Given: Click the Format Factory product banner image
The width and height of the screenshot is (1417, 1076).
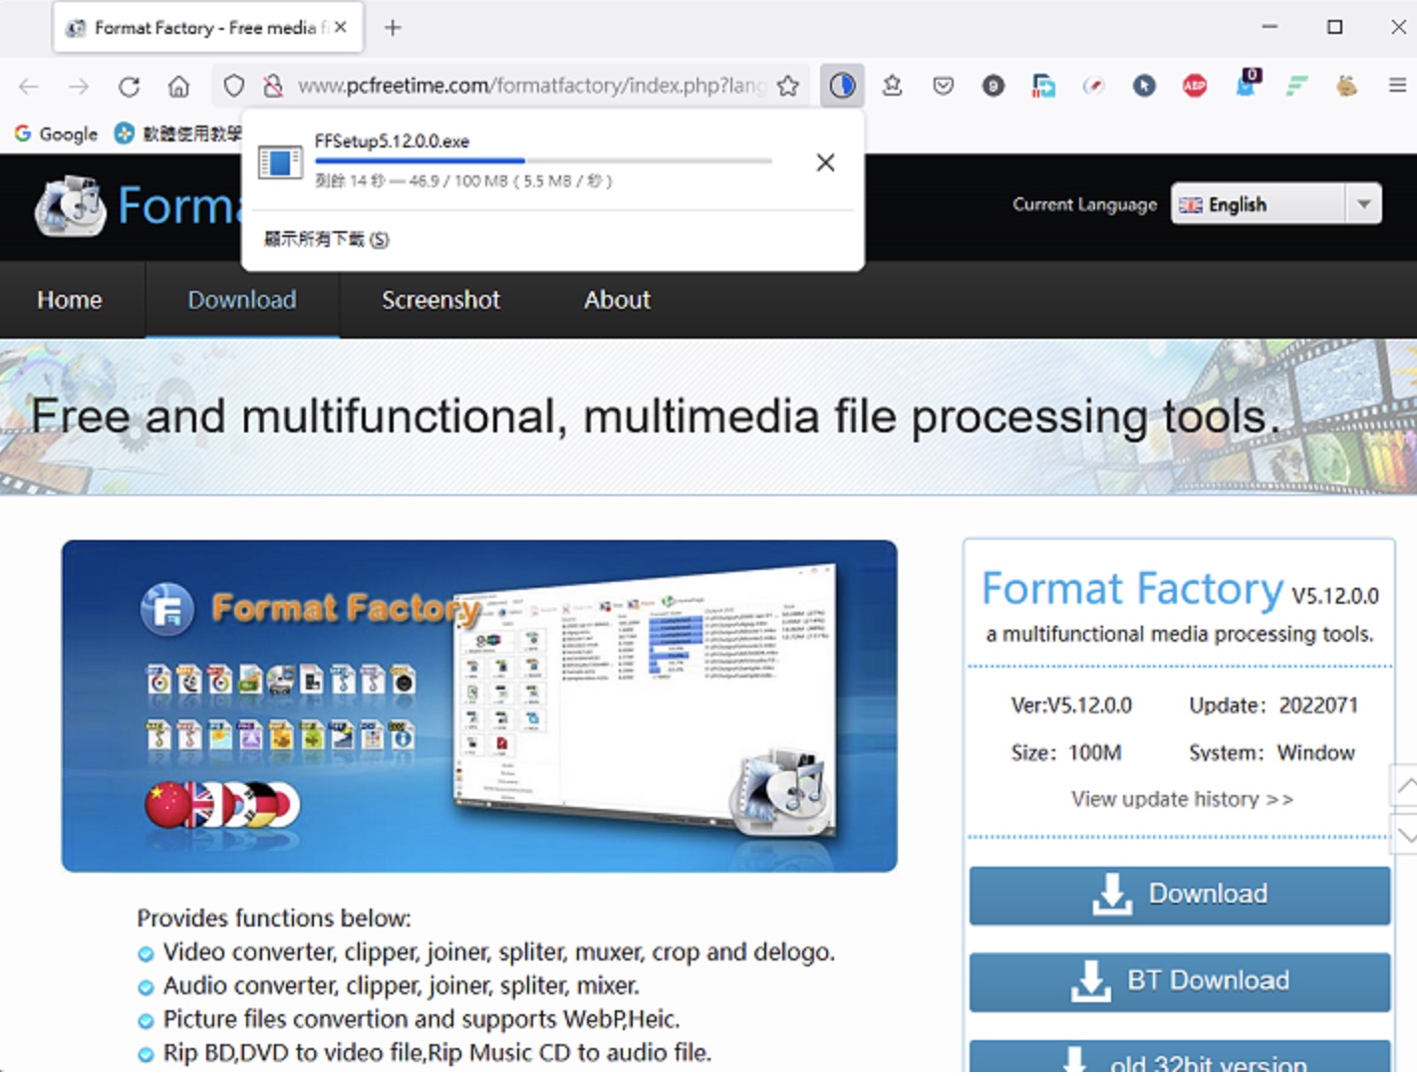Looking at the screenshot, I should (x=479, y=706).
